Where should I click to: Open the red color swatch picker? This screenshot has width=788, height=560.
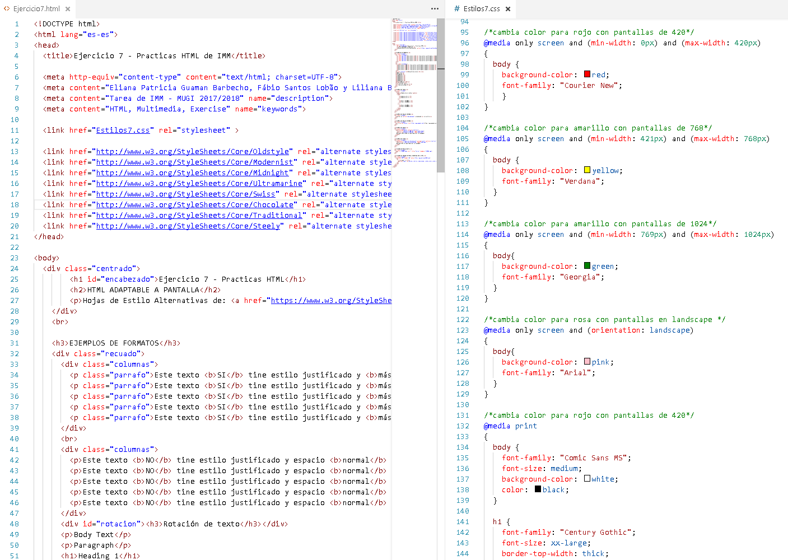(x=587, y=74)
